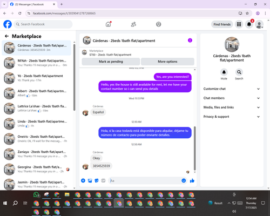Click Mark as pending button
270x216 pixels.
pyautogui.click(x=111, y=62)
